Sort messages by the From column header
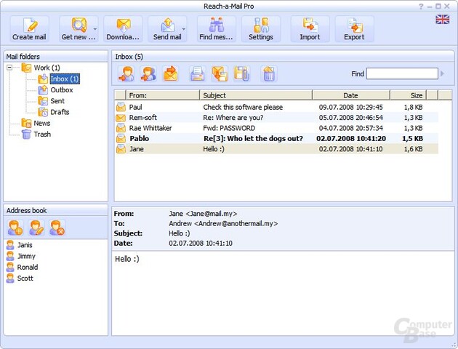The image size is (458, 349). pyautogui.click(x=163, y=95)
